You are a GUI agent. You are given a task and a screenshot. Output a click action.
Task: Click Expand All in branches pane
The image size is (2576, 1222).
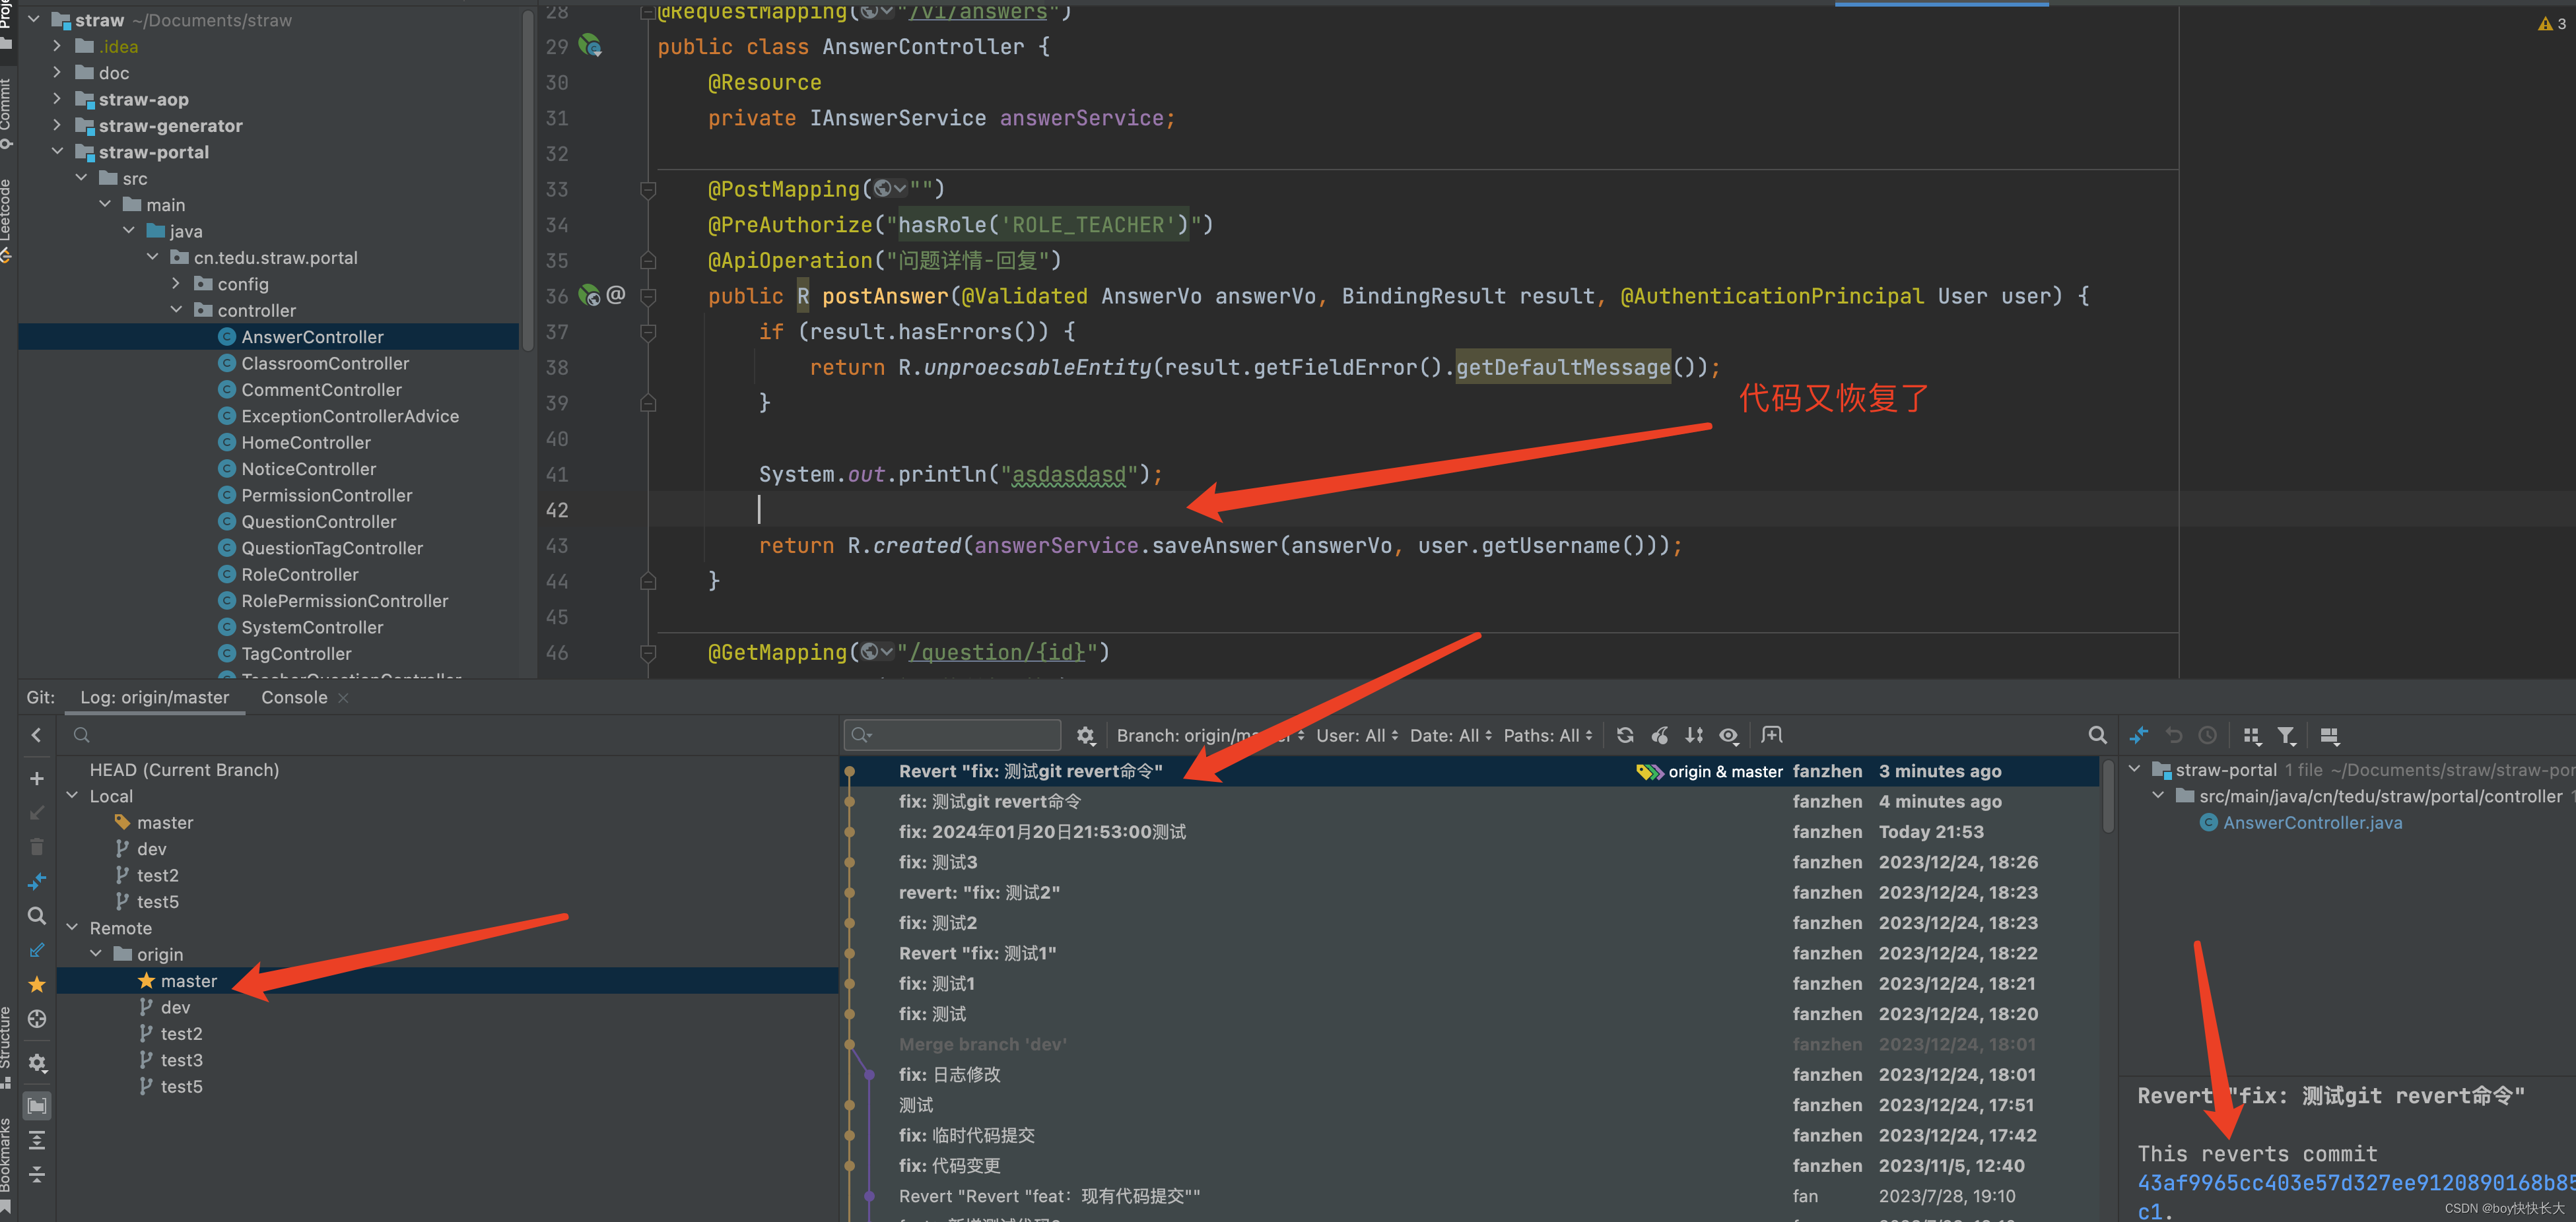coord(37,1140)
